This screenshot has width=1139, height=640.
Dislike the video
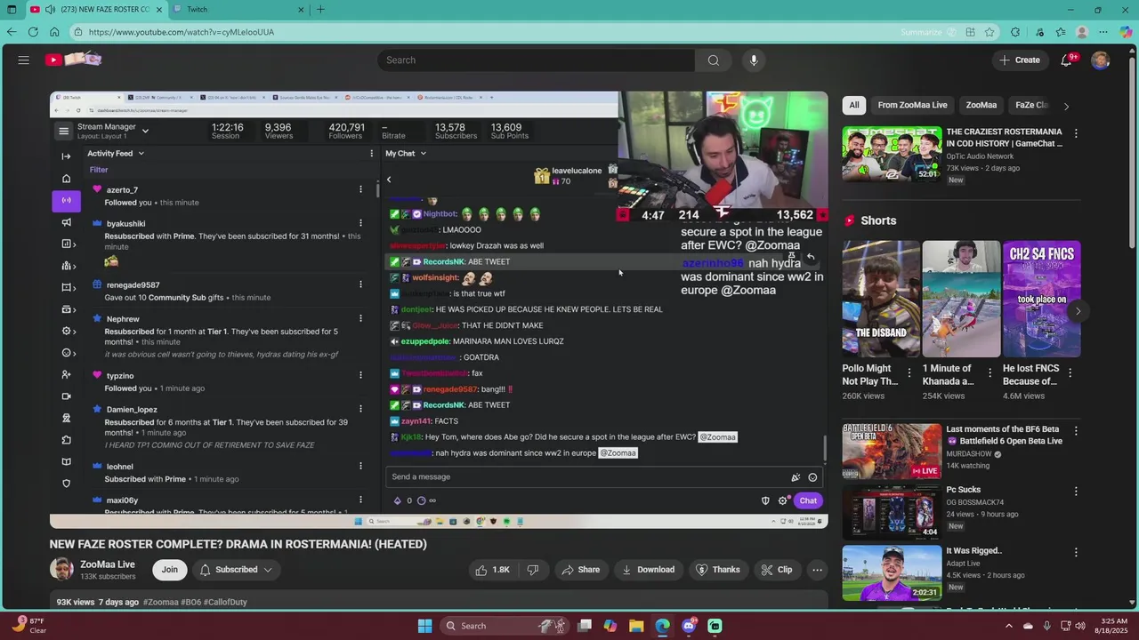click(533, 570)
